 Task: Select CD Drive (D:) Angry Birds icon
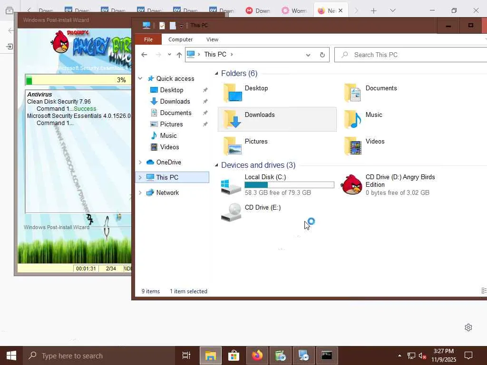click(351, 185)
